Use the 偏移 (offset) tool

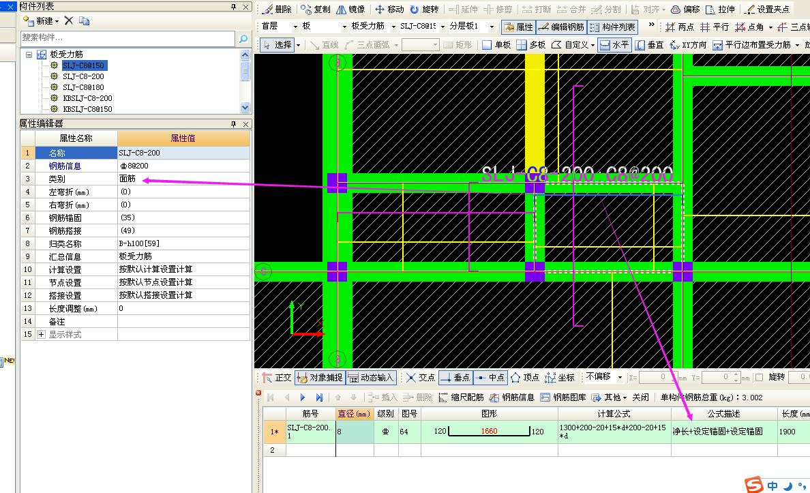pos(685,10)
